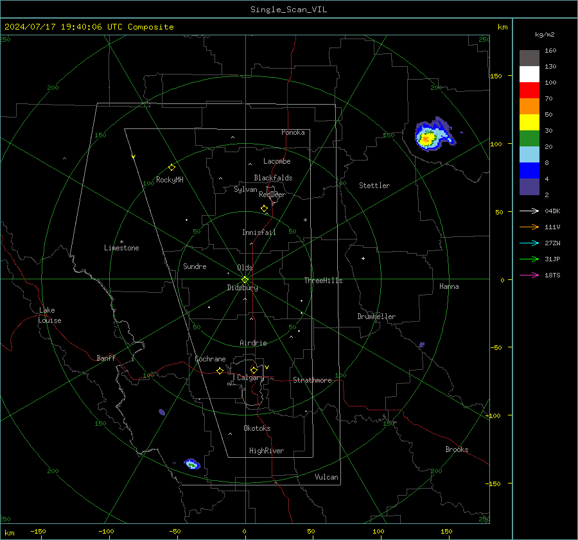Click the small purple echo south of Banff
This screenshot has width=578, height=540.
point(162,412)
